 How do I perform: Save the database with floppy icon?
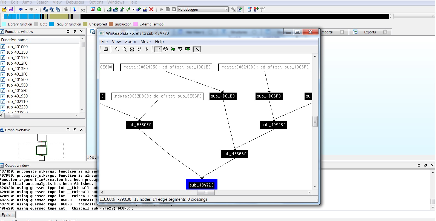click(x=11, y=9)
